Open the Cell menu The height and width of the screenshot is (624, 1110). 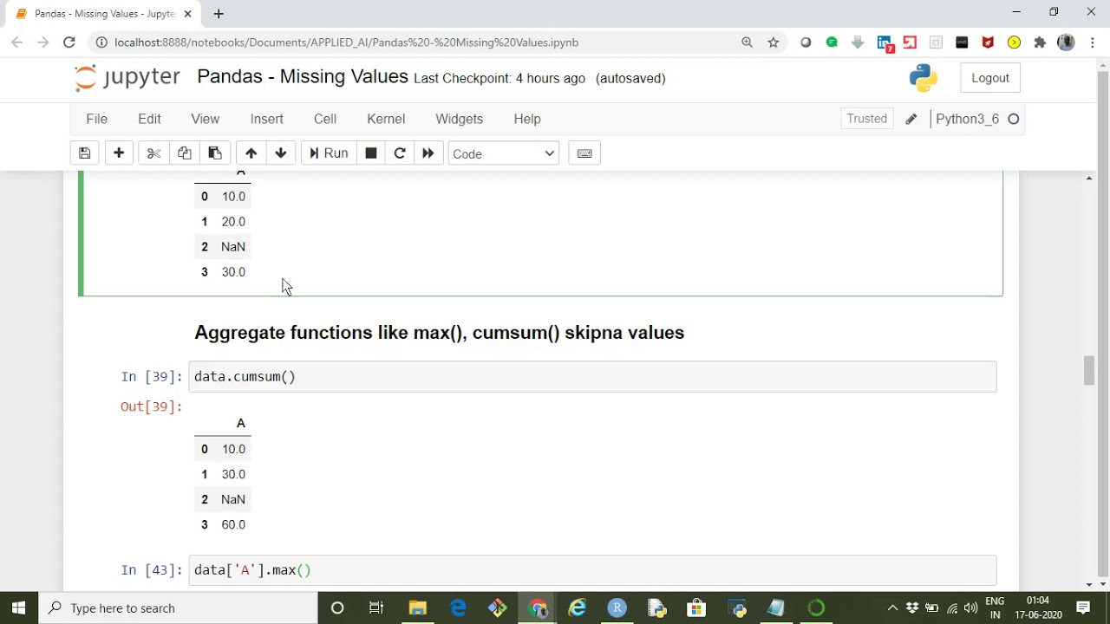click(325, 119)
